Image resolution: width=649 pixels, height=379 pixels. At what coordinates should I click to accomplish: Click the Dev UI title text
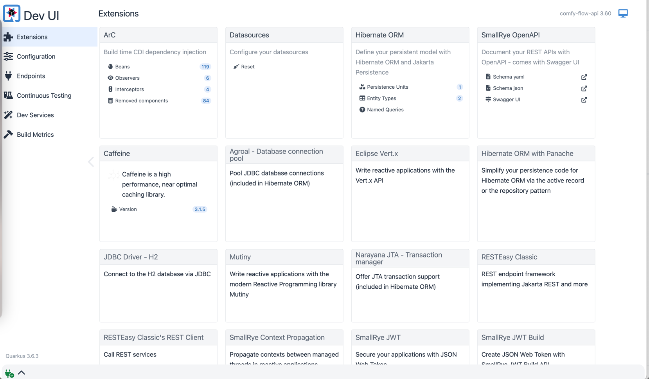pyautogui.click(x=41, y=15)
